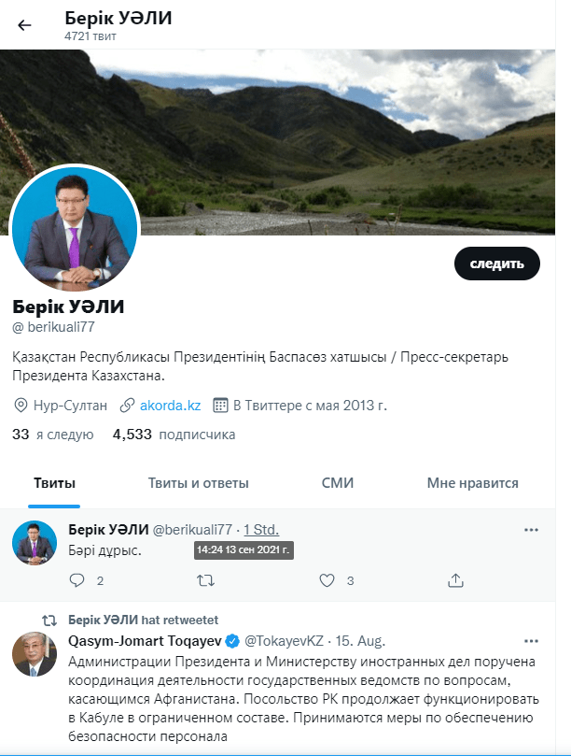
Task: Go back using the arrow icon
Action: [x=24, y=25]
